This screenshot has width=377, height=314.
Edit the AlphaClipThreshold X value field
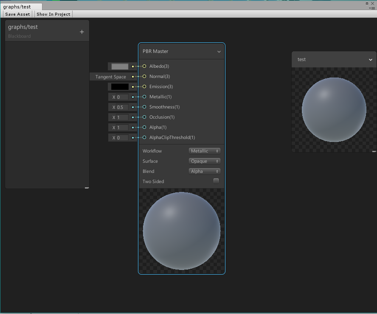coord(122,138)
